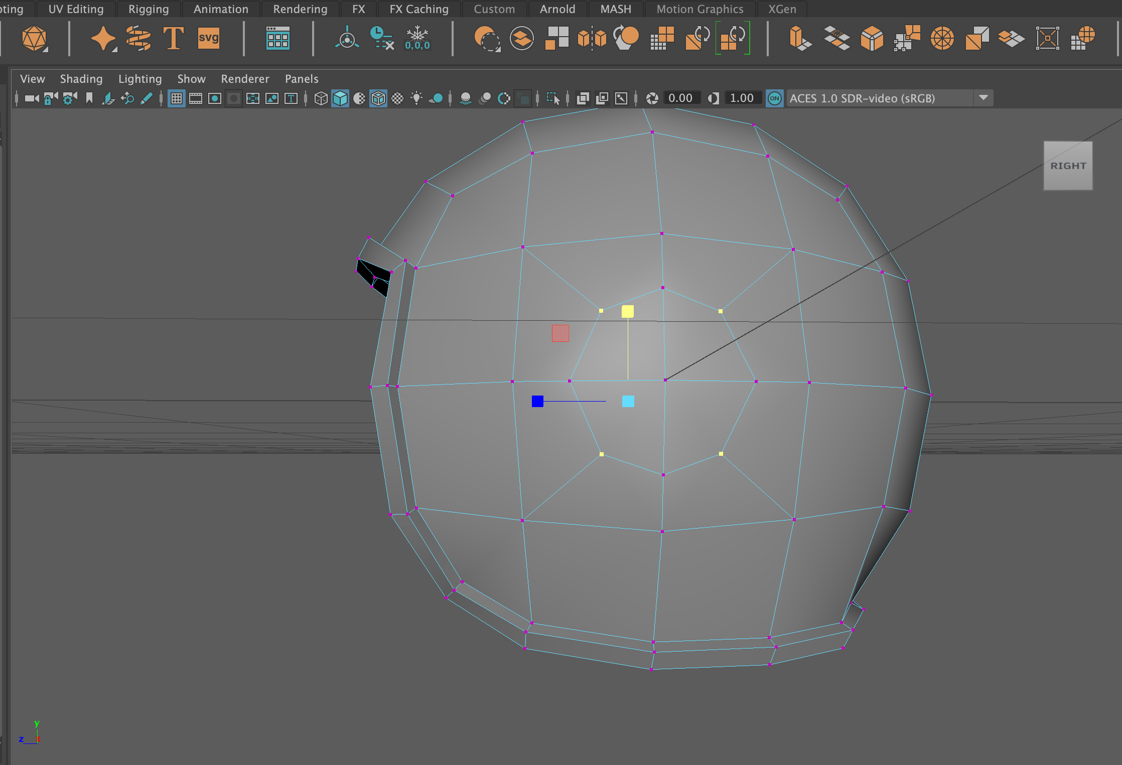
Task: Click the Mirror geometry icon
Action: 592,39
